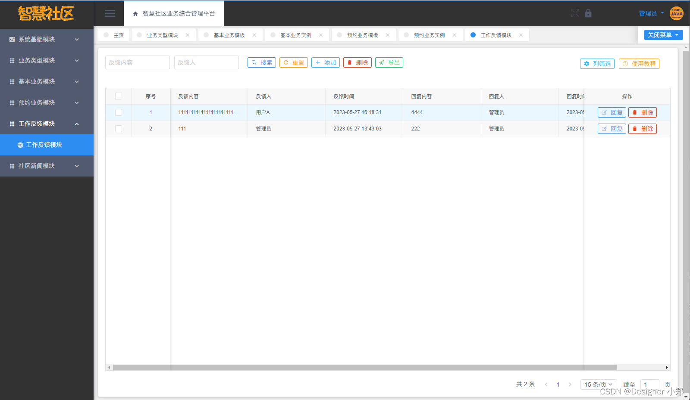Viewport: 690px width, 400px height.
Task: Focus the 反馈内容 search field
Action: (x=138, y=62)
